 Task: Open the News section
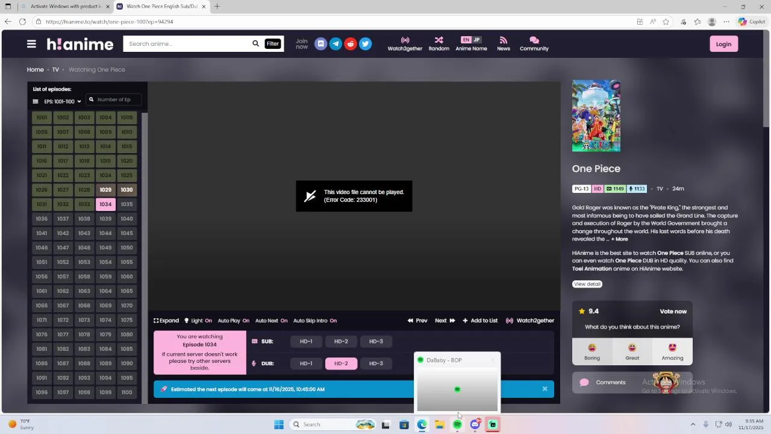click(504, 44)
